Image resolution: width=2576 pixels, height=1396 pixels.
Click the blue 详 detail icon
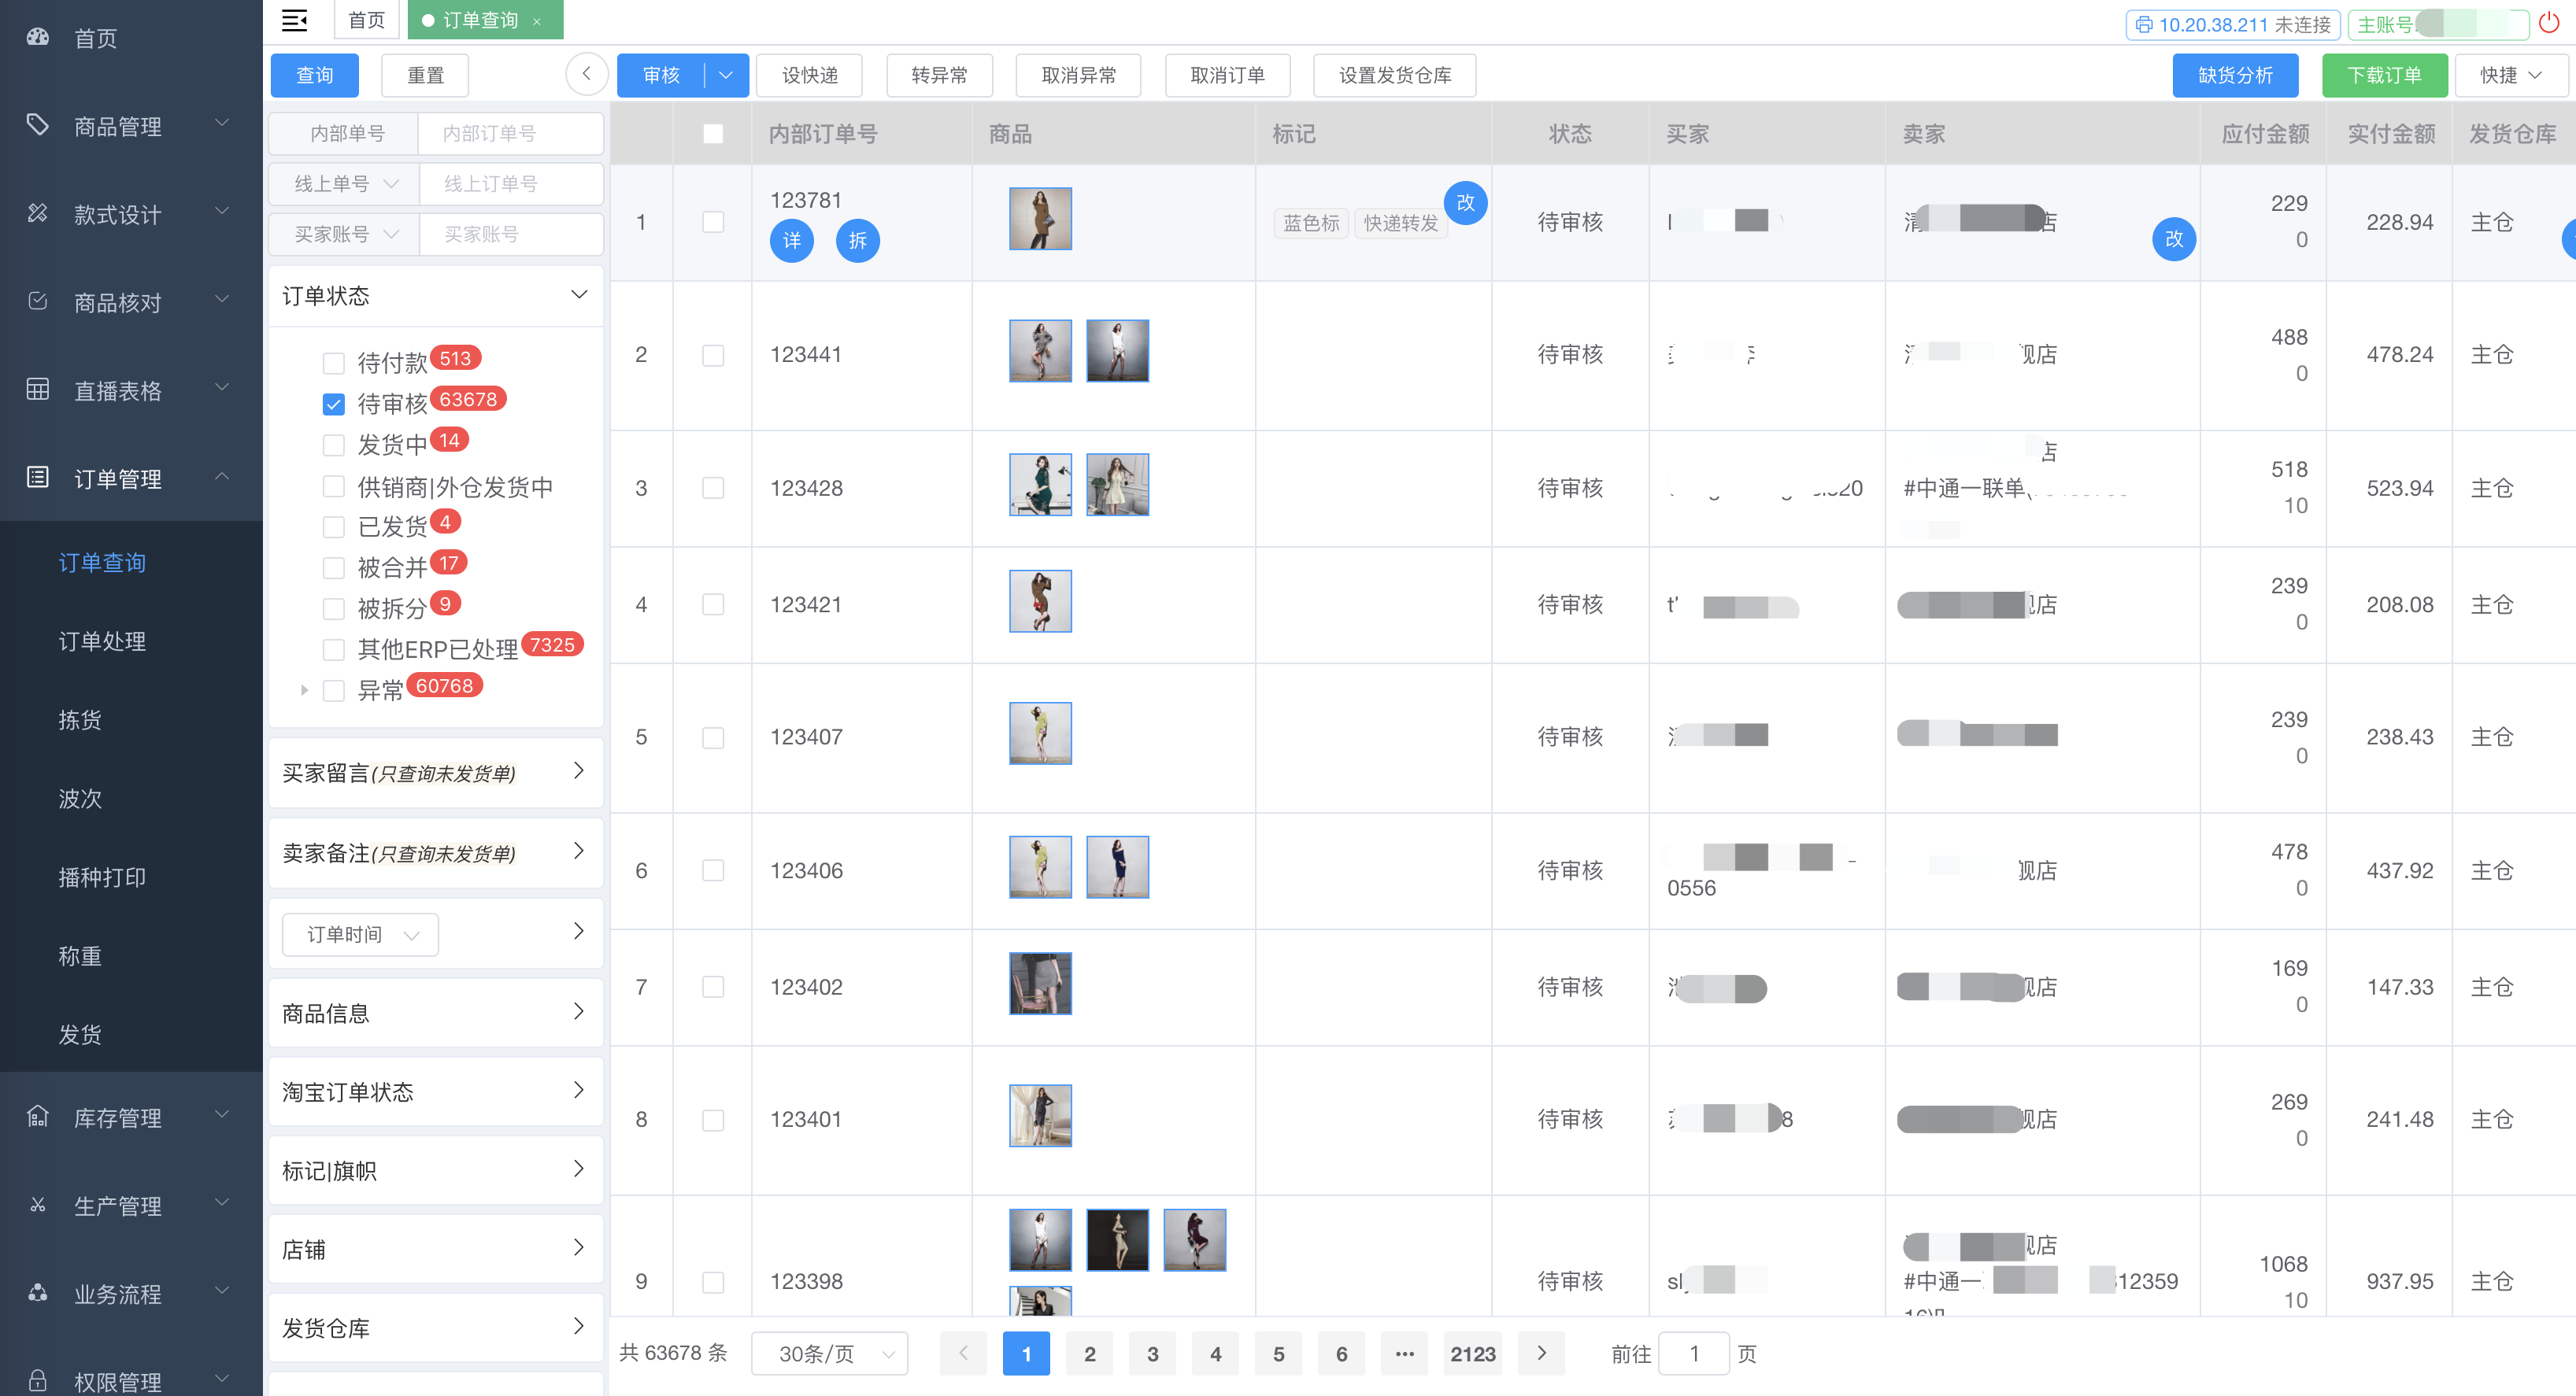click(791, 241)
